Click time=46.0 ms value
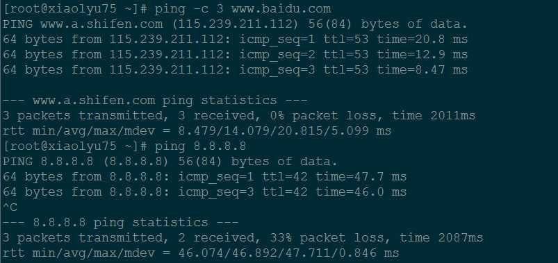The width and height of the screenshot is (558, 263). click(361, 192)
